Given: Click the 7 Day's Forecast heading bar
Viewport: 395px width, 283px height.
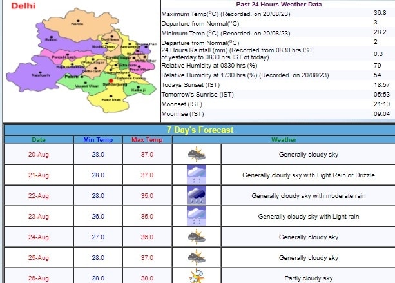Looking at the screenshot, I should [199, 129].
